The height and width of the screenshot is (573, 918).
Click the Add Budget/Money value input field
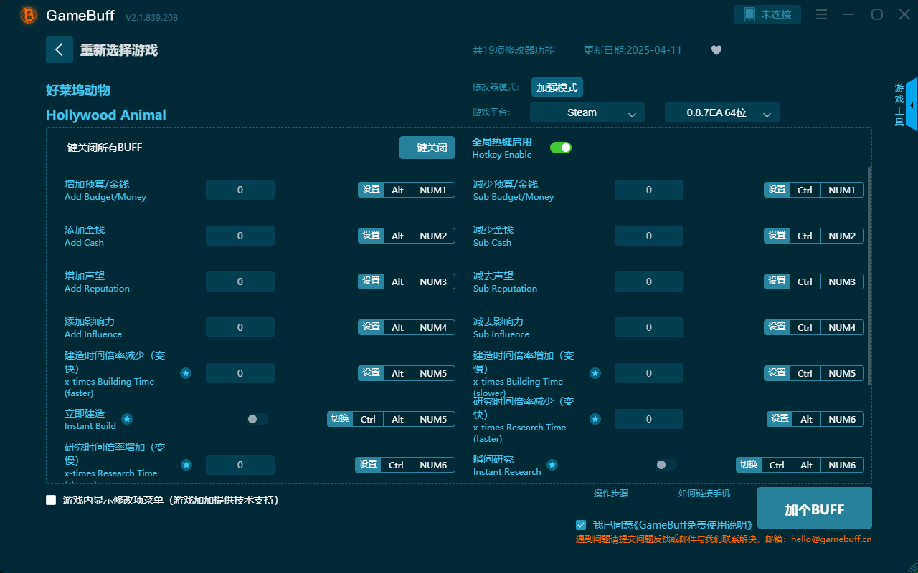pos(240,189)
